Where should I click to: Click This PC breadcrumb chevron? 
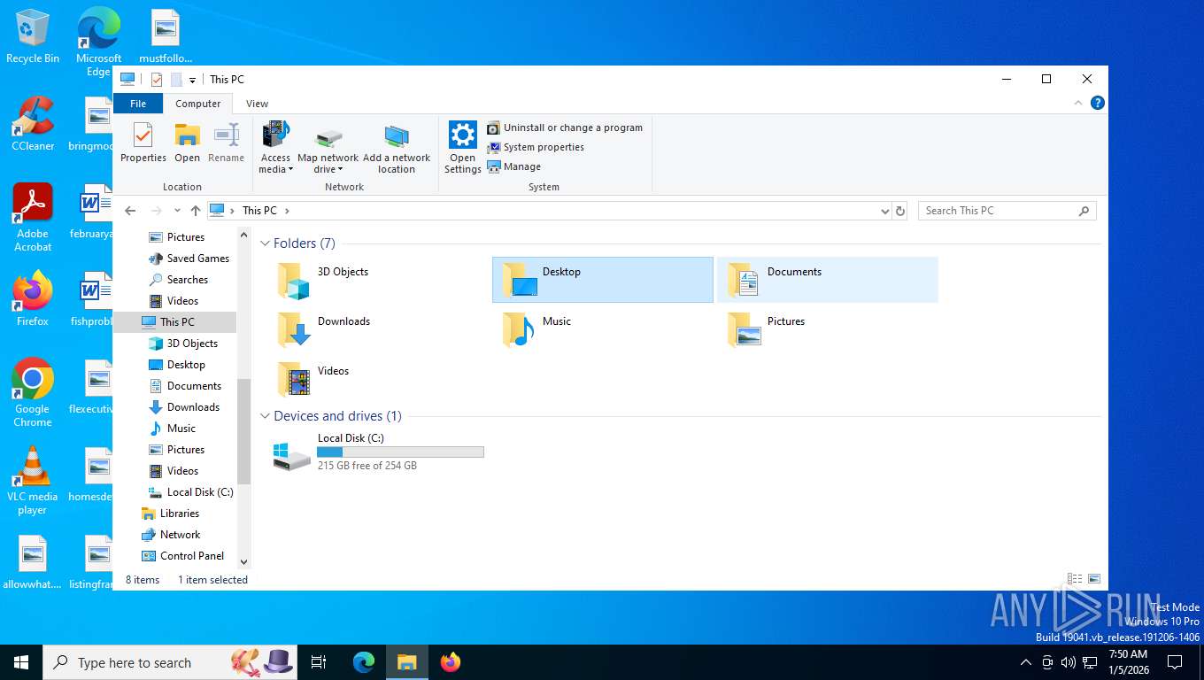click(287, 211)
